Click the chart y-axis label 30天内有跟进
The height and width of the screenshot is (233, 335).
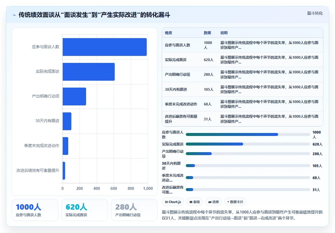(x=47, y=121)
